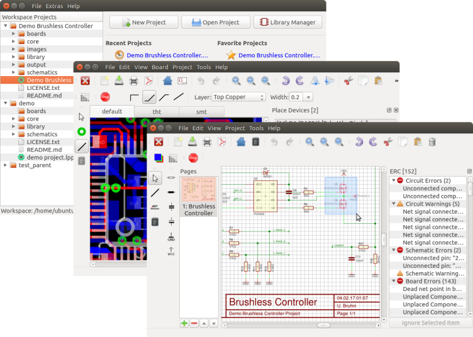Switch to the smt tab
The width and height of the screenshot is (473, 337).
(x=201, y=111)
